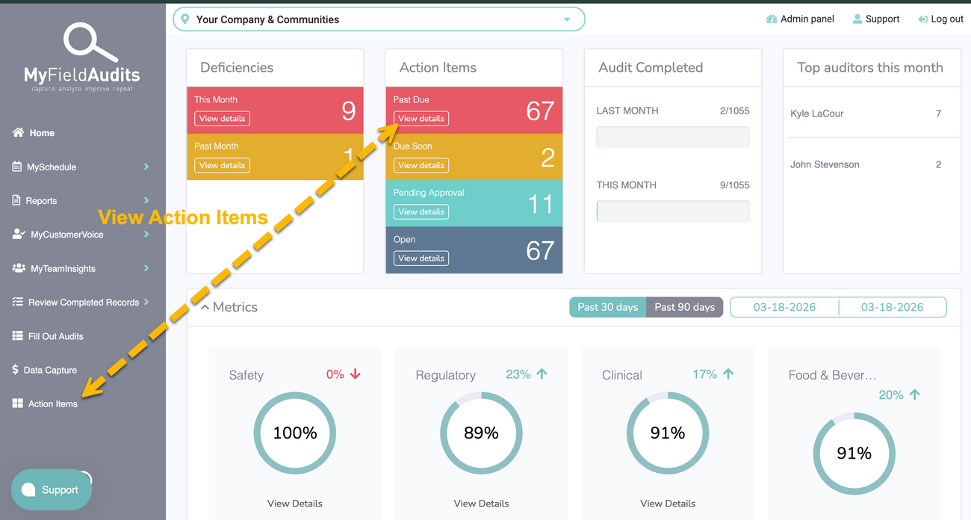
Task: Switch metrics to Past 30 days
Action: coord(607,307)
